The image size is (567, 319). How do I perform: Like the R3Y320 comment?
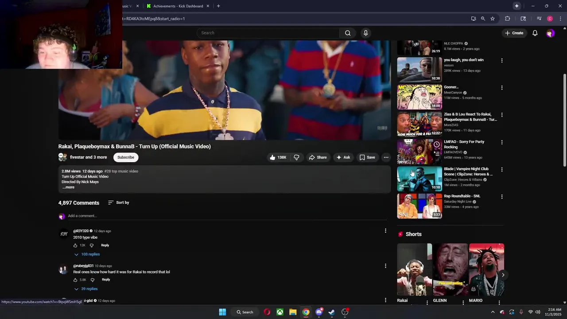75,245
